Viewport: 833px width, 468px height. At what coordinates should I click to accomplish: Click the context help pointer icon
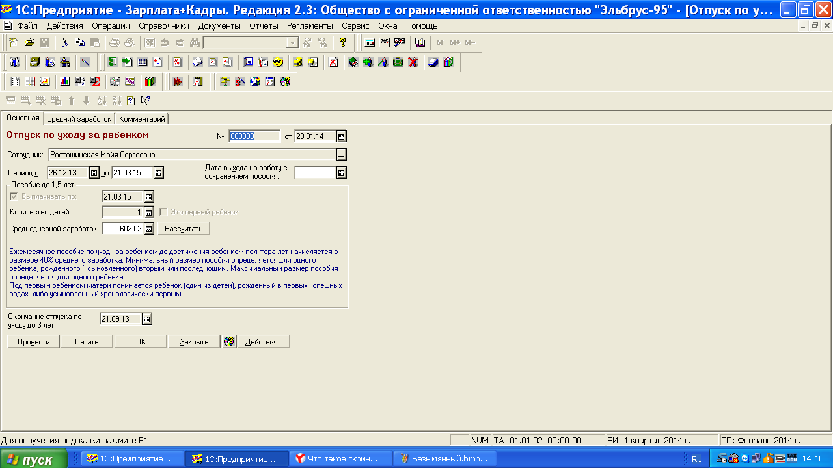pos(145,101)
